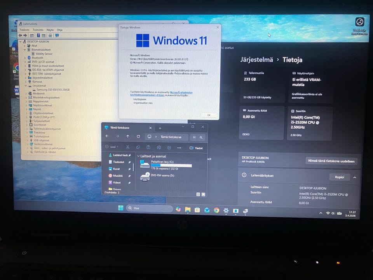This screenshot has width=373, height=280.
Task: Click the taskbar Hae search box
Action: click(x=149, y=208)
